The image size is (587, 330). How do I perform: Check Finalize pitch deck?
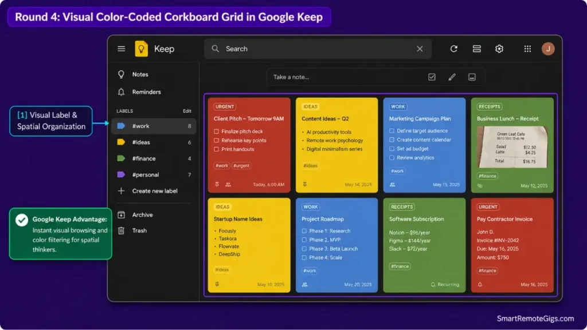click(x=216, y=132)
